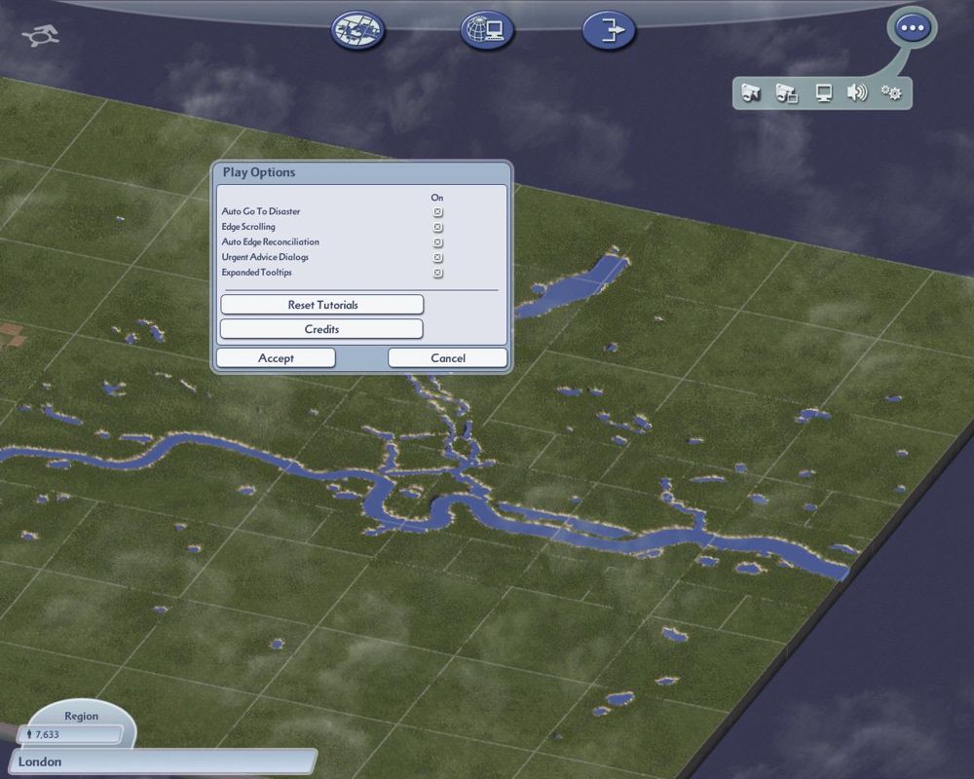Viewport: 974px width, 779px height.
Task: Click the Urgent Advice Dialogs label
Action: tap(265, 256)
